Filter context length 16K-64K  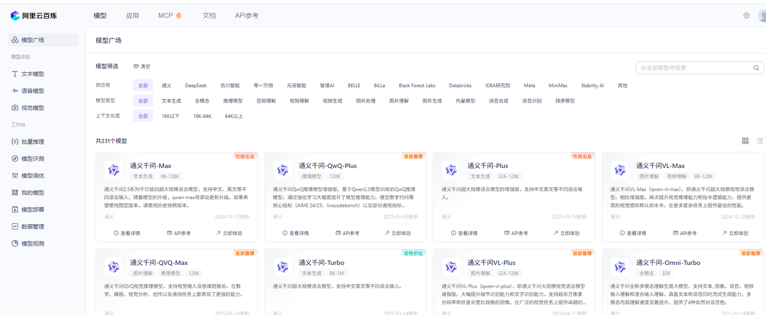[202, 116]
